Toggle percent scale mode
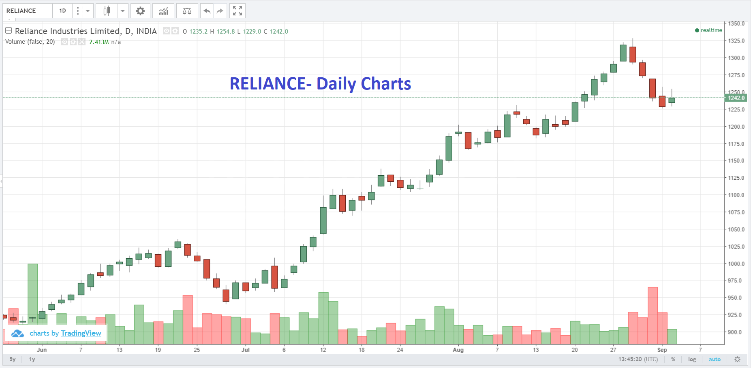751x368 pixels. tap(673, 359)
